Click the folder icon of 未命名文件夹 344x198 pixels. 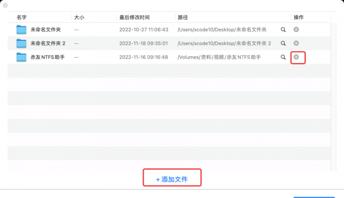pyautogui.click(x=21, y=30)
